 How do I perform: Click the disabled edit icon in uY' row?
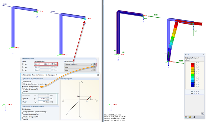click(94, 67)
